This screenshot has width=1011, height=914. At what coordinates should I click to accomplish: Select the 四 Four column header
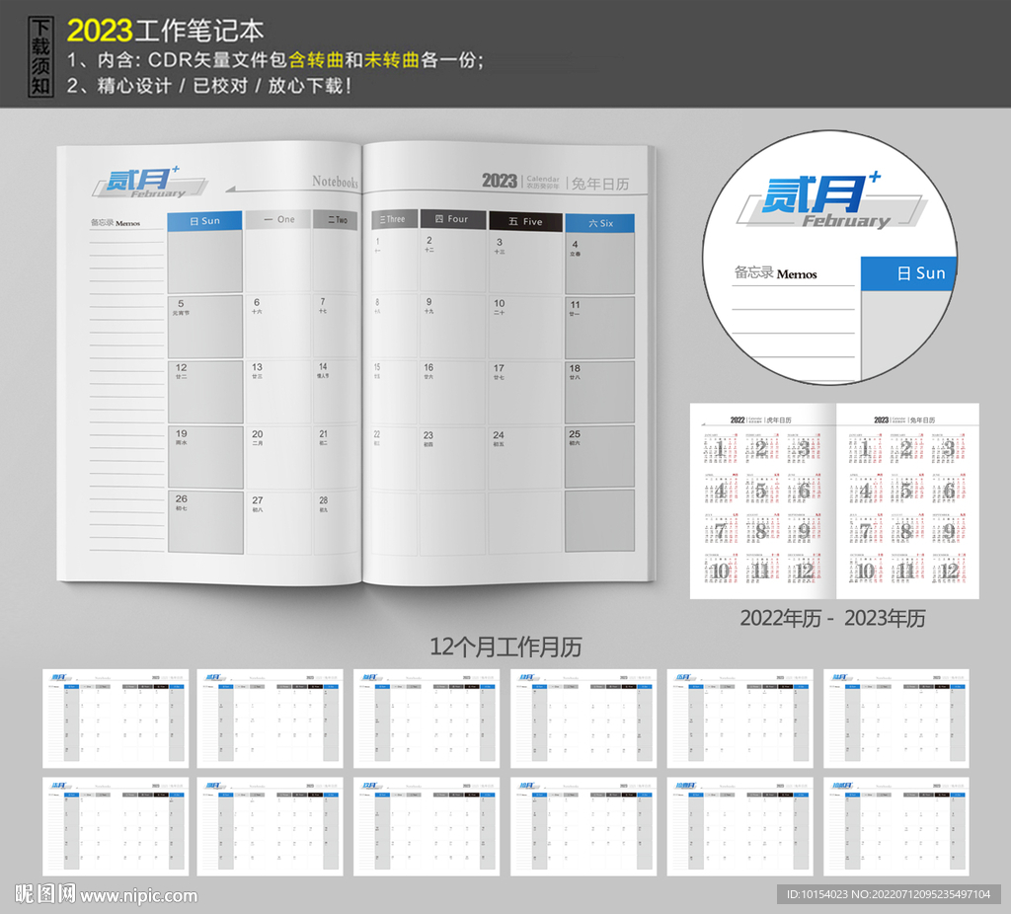coord(452,219)
